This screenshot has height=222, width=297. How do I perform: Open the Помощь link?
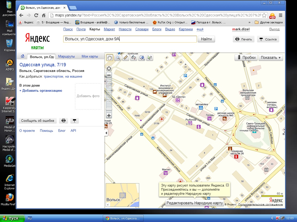(x=46, y=131)
